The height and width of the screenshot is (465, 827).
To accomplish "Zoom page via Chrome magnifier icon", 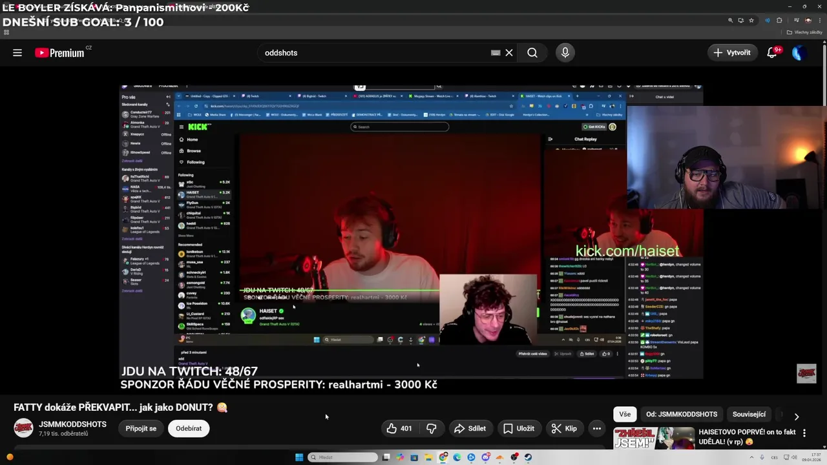I will click(731, 20).
